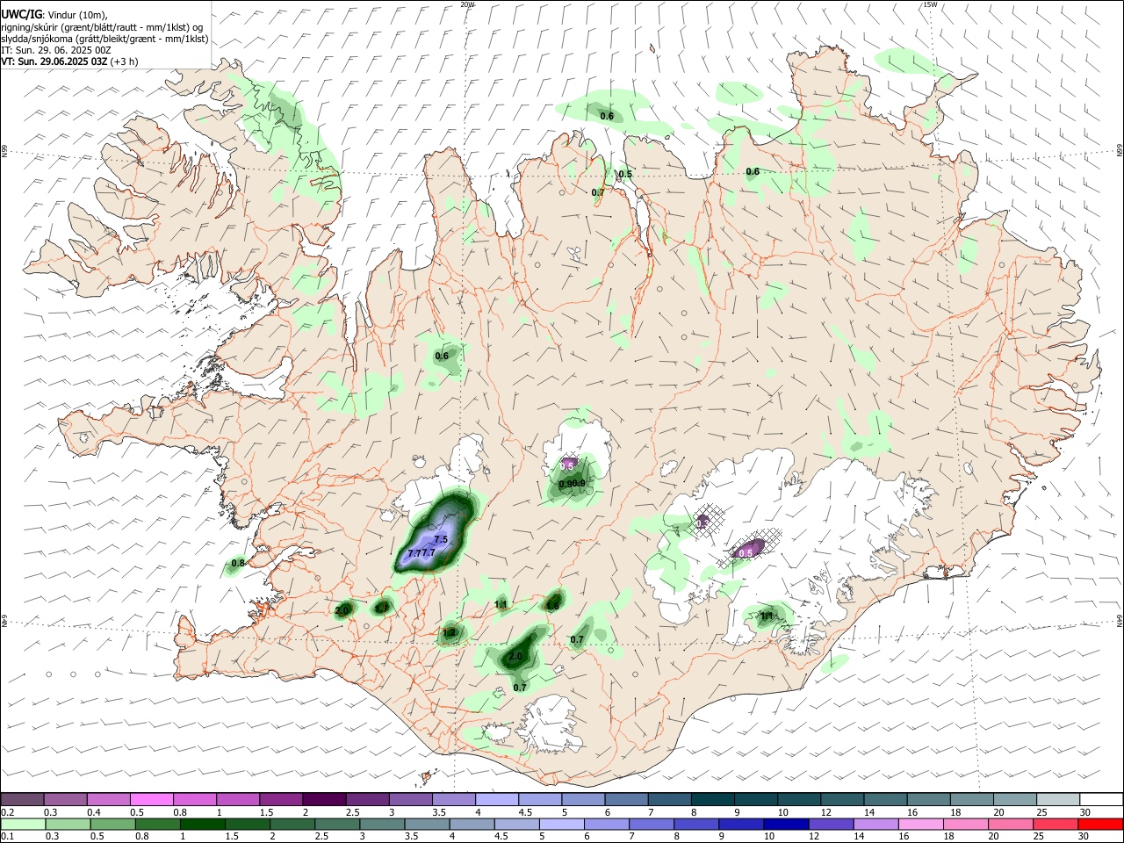This screenshot has width=1124, height=843.
Task: Pick the darkest green rain swatch between 1 and 1.5
Action: tap(203, 824)
